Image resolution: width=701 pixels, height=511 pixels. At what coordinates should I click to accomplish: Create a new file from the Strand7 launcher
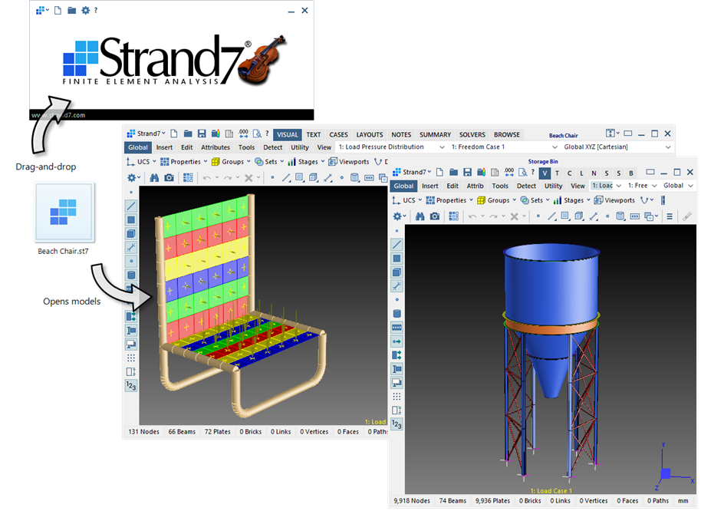point(58,10)
